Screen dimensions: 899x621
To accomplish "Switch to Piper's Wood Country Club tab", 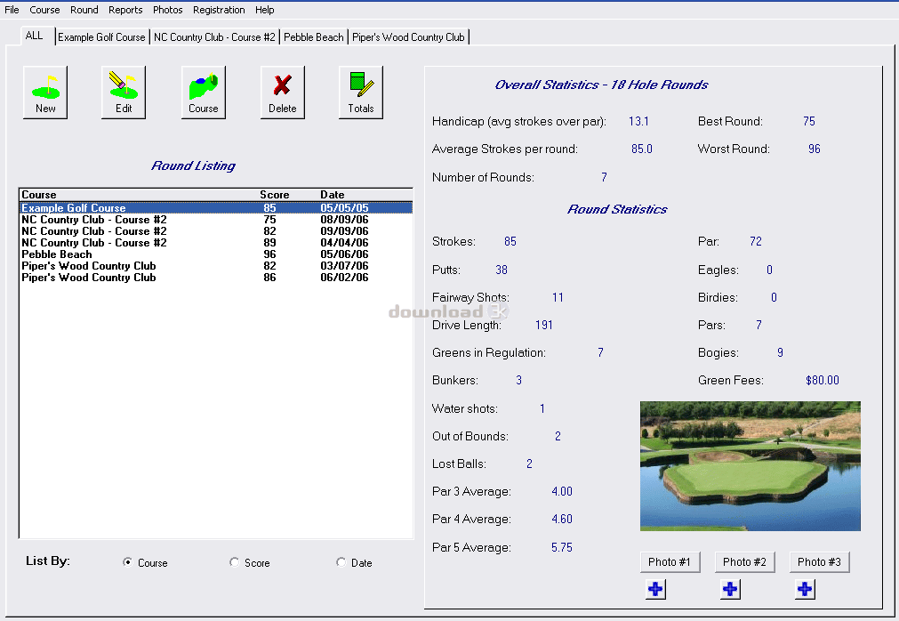I will [408, 37].
